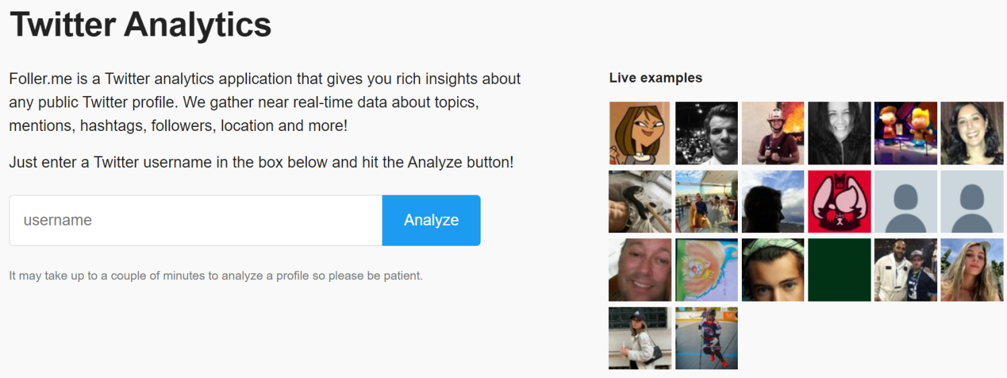Select the two cartoon figurines on purple thumbnail

point(906,133)
